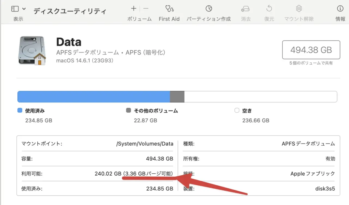This screenshot has width=349, height=205.
Task: Add a volume with the plus icon
Action: (133, 8)
